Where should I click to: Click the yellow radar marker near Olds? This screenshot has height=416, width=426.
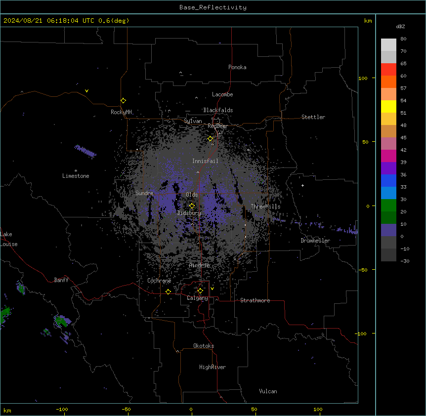(x=192, y=206)
